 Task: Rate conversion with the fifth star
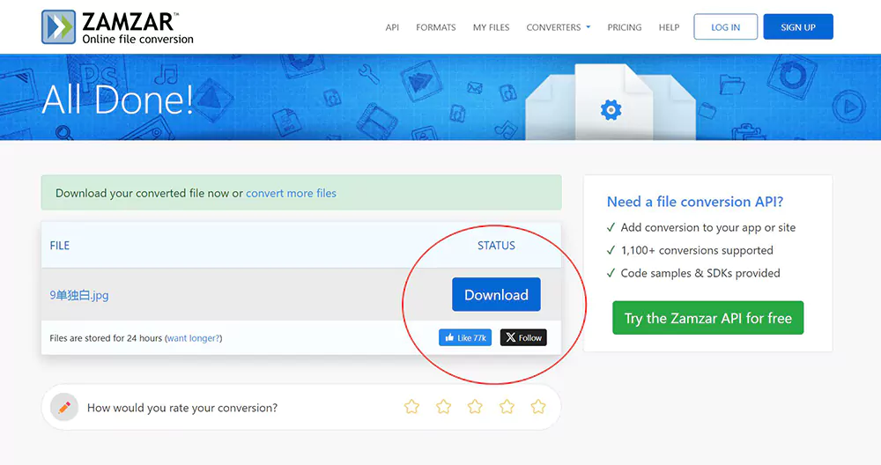tap(538, 407)
